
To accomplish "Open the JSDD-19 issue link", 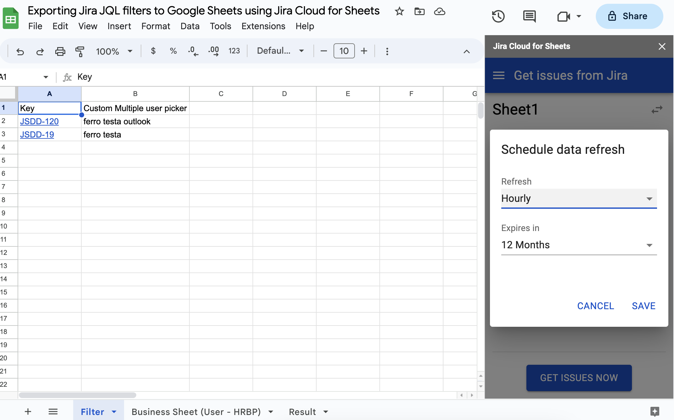I will tap(37, 135).
